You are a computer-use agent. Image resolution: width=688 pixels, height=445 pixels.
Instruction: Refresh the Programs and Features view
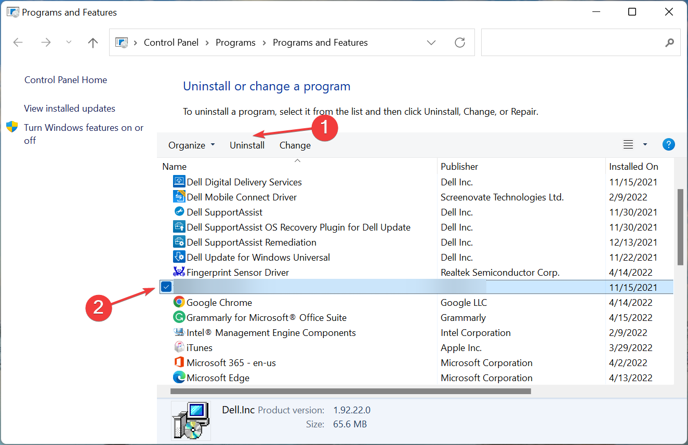coord(459,43)
